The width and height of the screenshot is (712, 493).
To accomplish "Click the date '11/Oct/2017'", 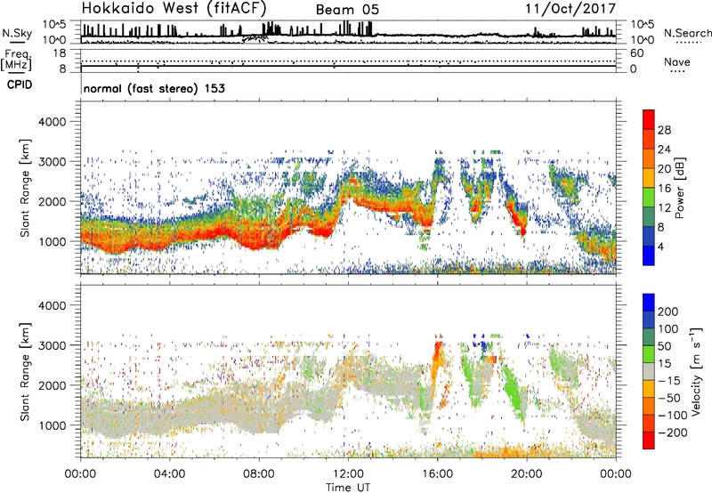I will pos(570,9).
